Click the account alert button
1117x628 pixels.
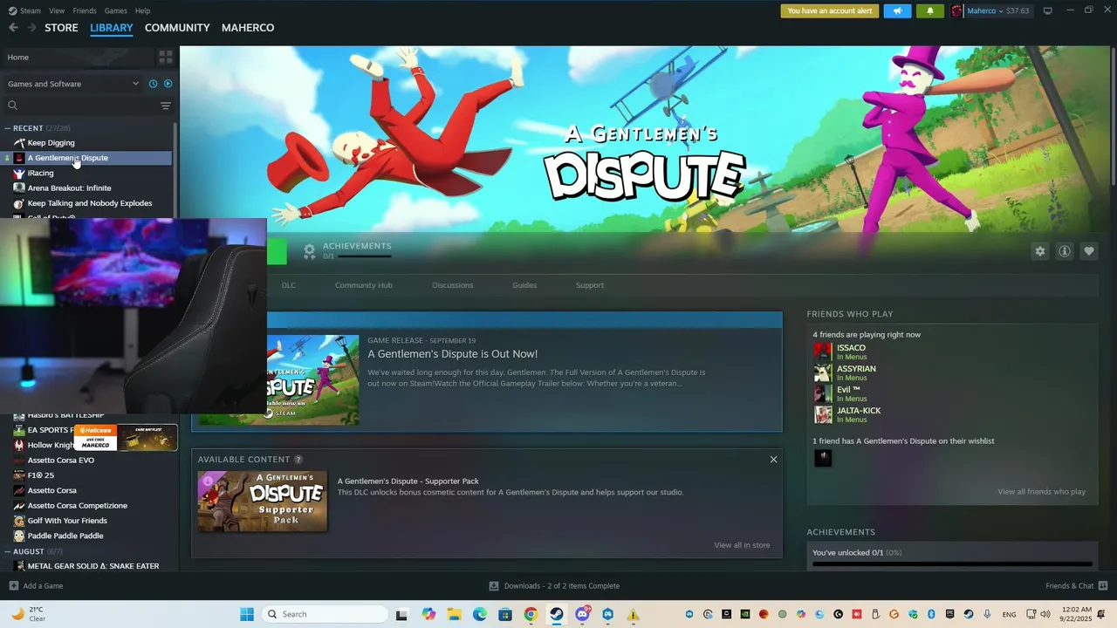pos(830,11)
